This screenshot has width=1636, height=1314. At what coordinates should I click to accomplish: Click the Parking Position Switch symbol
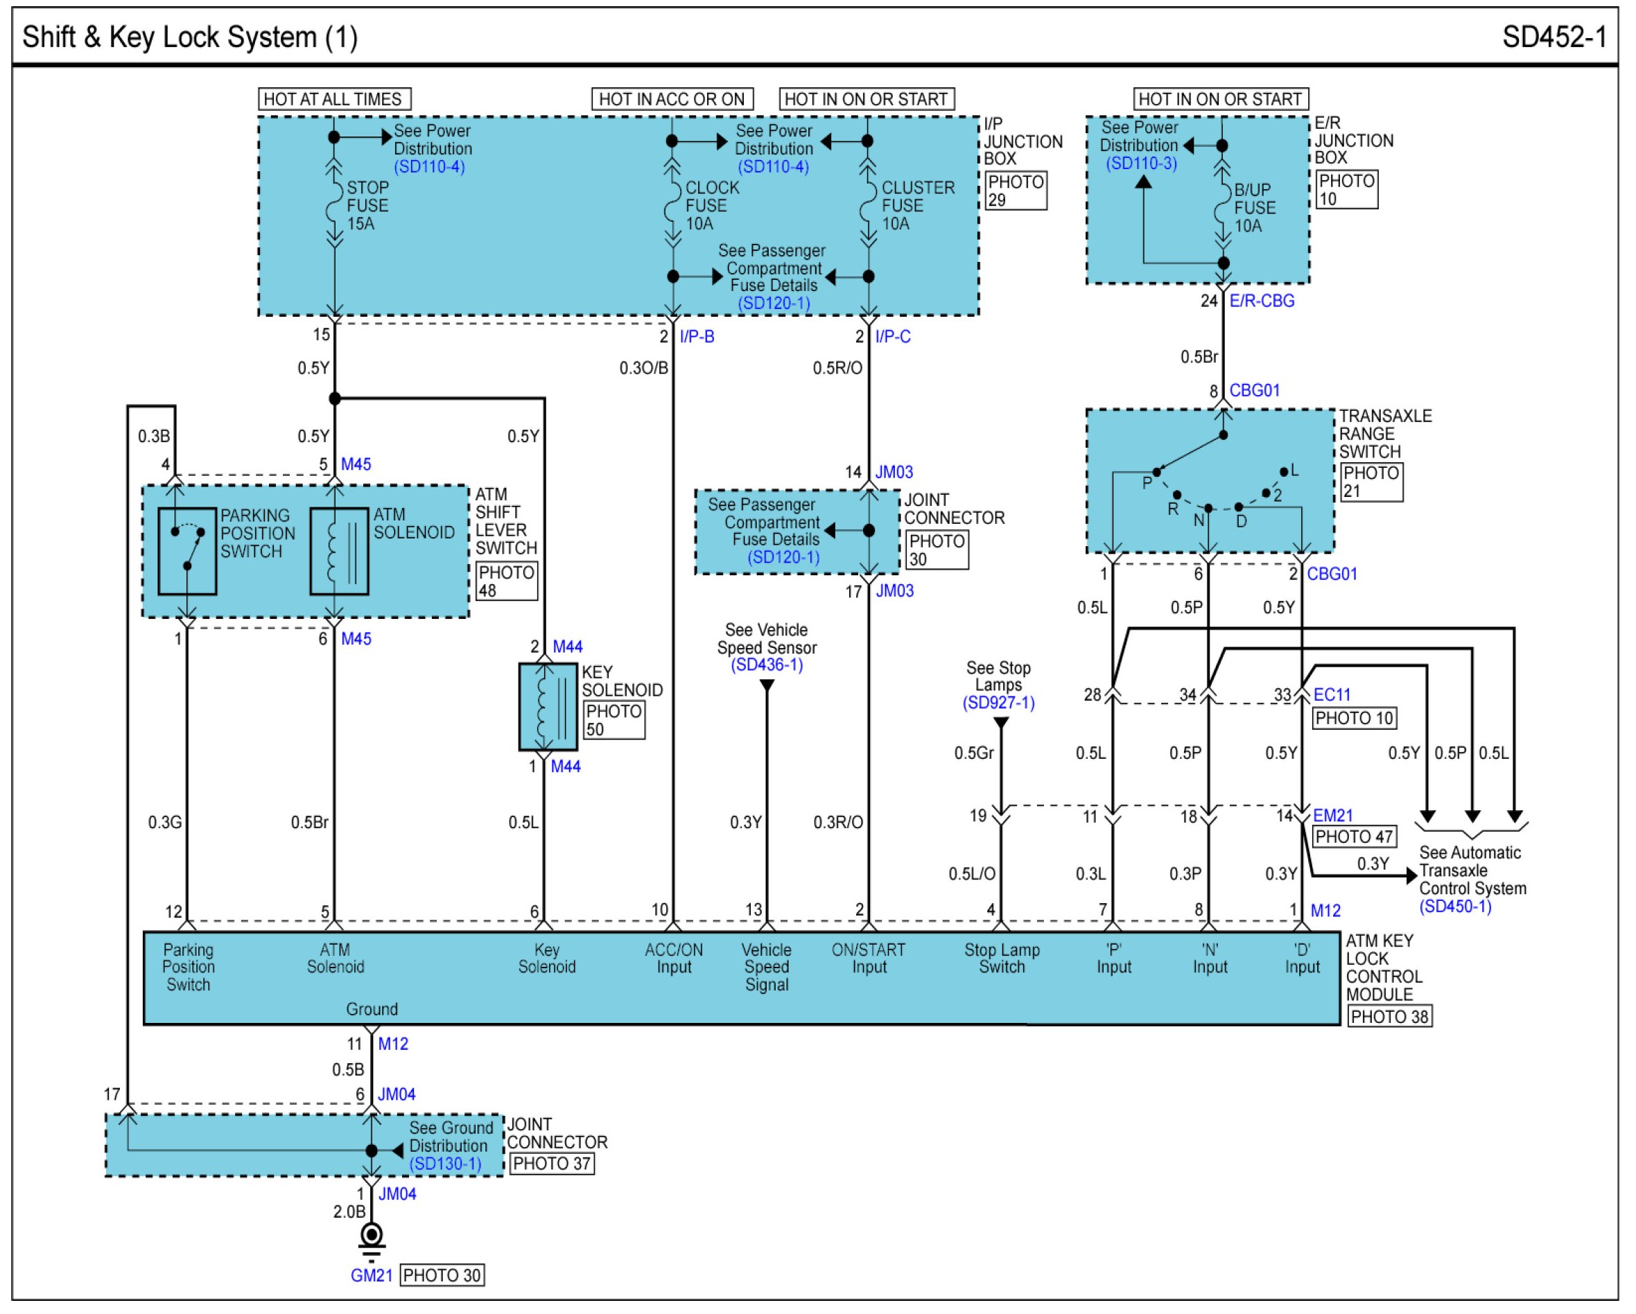tap(186, 552)
